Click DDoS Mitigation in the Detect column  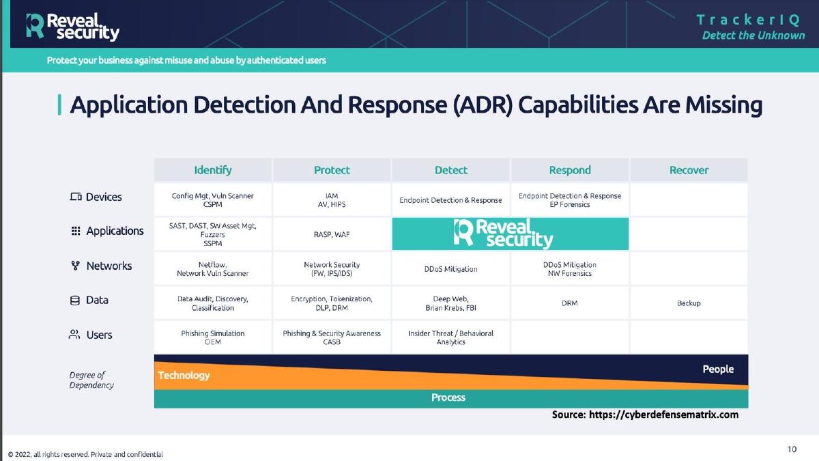tap(451, 269)
